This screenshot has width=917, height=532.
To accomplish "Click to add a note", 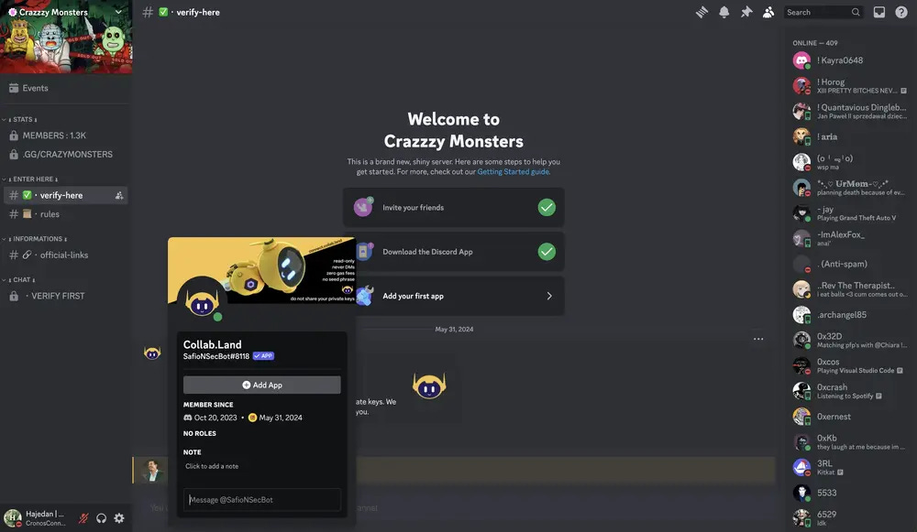I will click(x=212, y=466).
